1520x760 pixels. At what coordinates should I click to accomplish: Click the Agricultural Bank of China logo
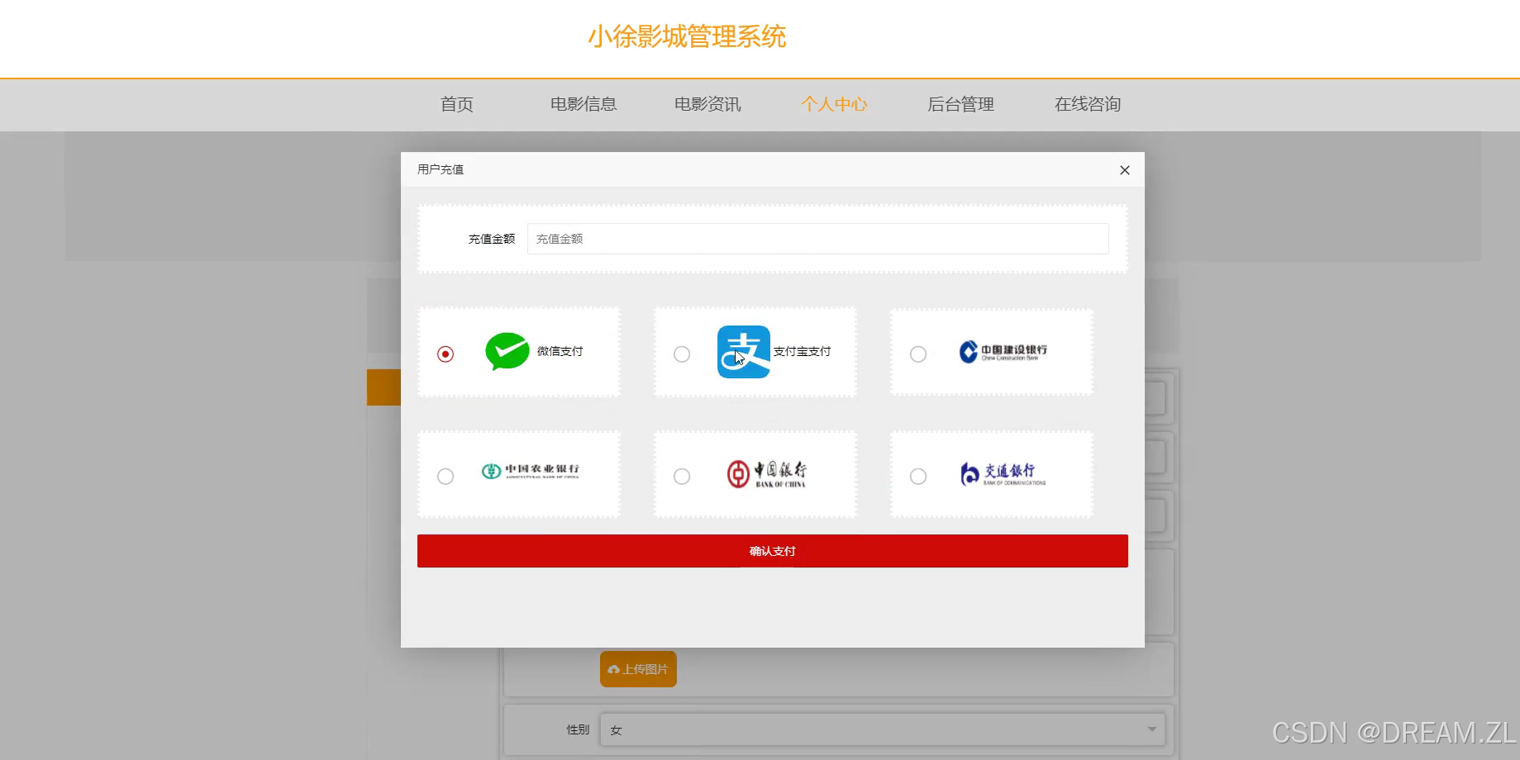coord(530,471)
